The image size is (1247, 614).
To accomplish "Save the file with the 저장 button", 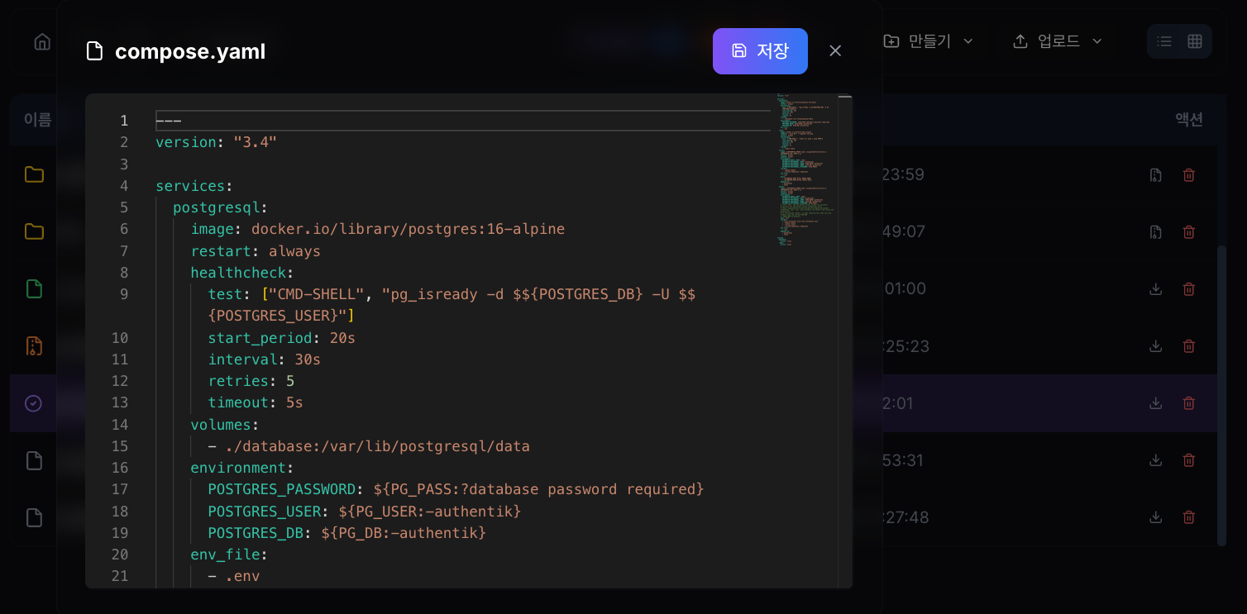I will tap(760, 51).
